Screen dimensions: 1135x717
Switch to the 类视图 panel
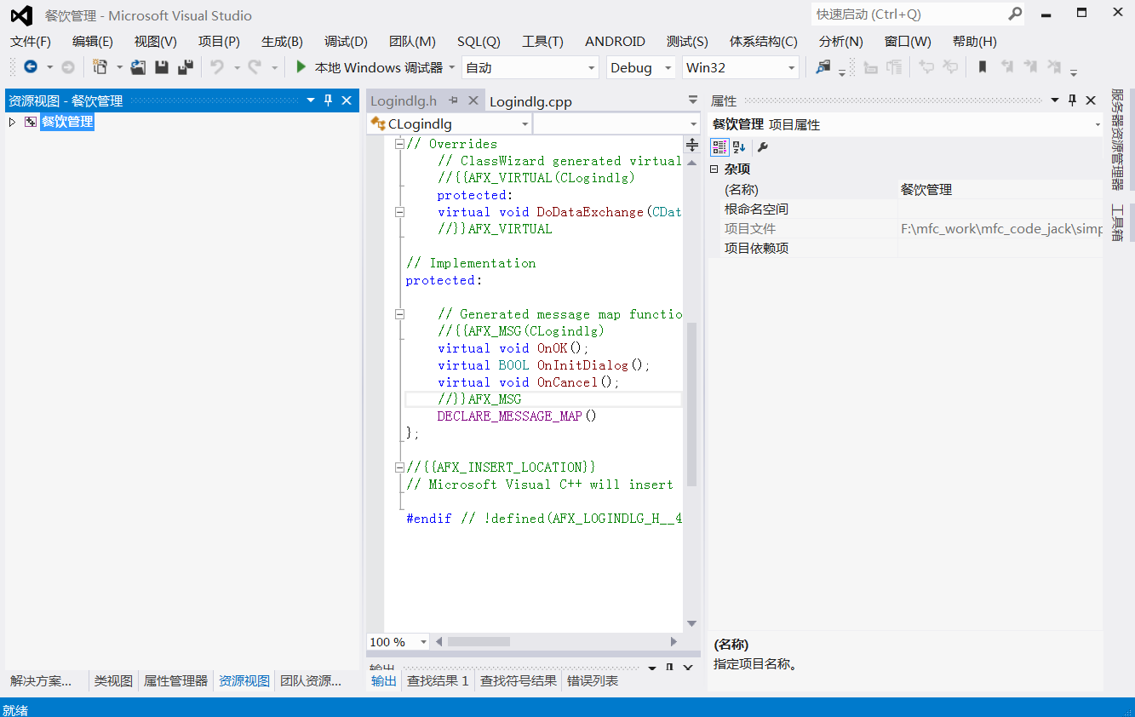[112, 681]
